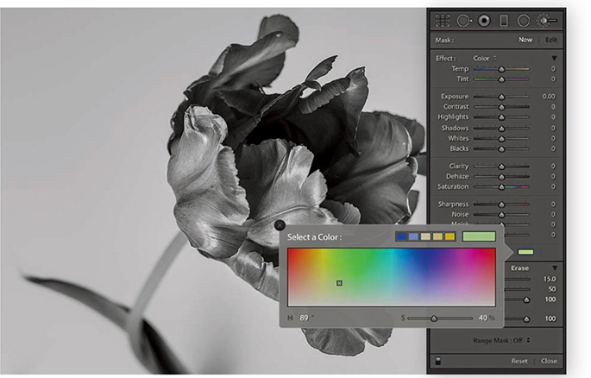Click the brush Feather value 50
The image size is (591, 378).
pos(552,289)
